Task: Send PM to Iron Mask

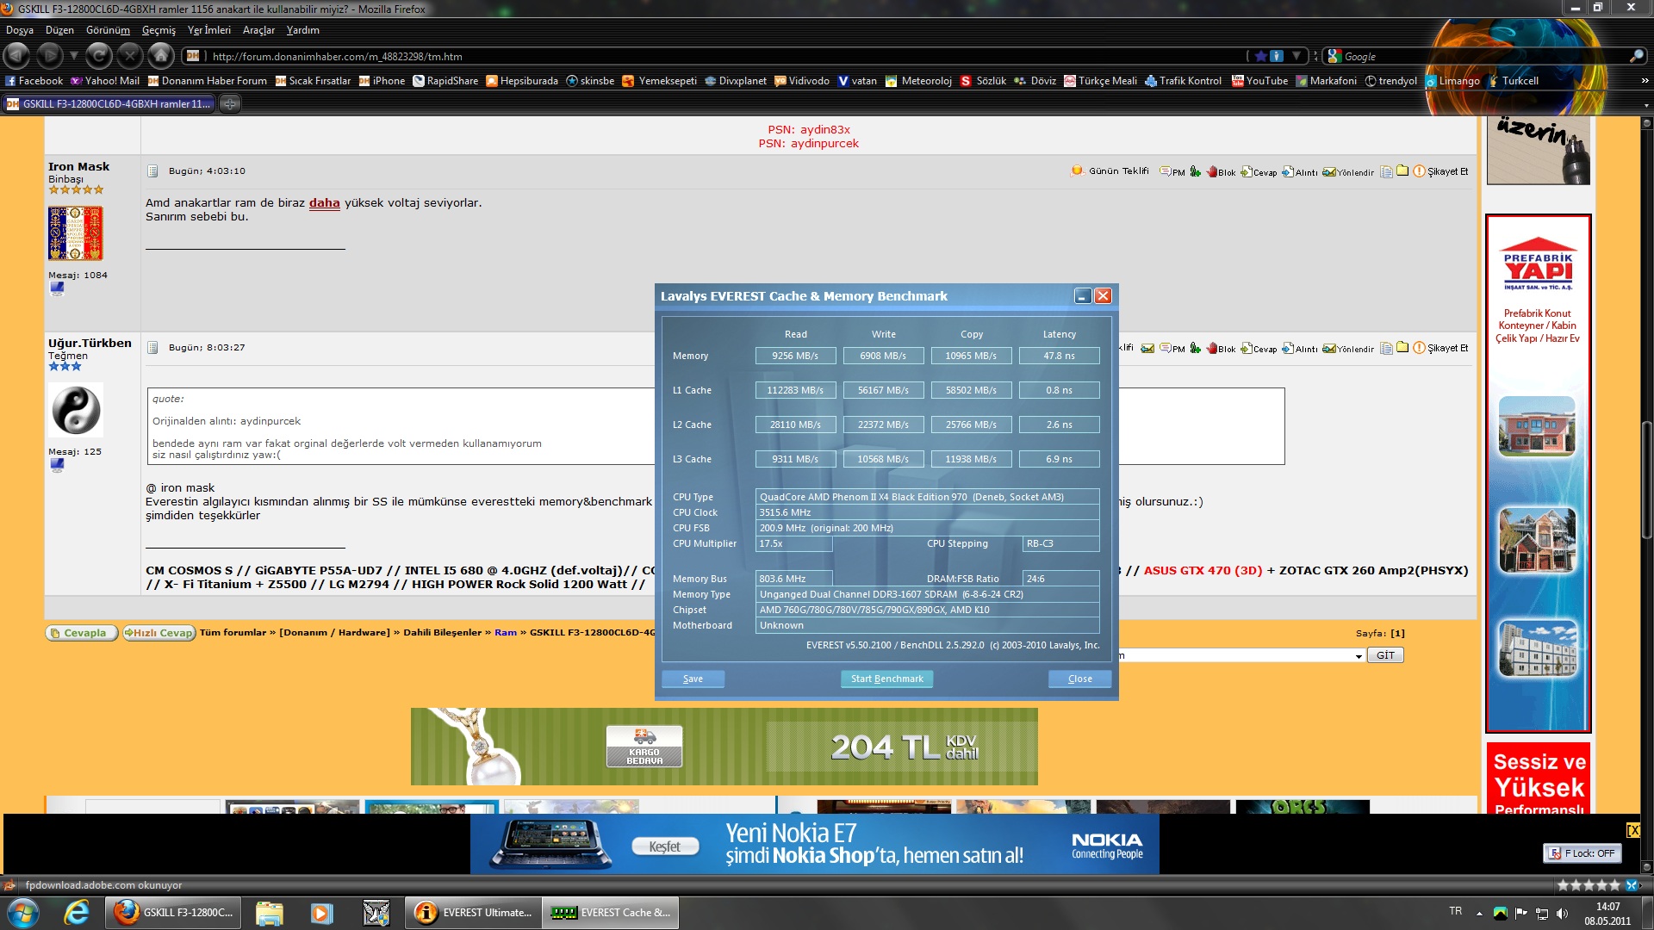Action: pyautogui.click(x=1172, y=171)
